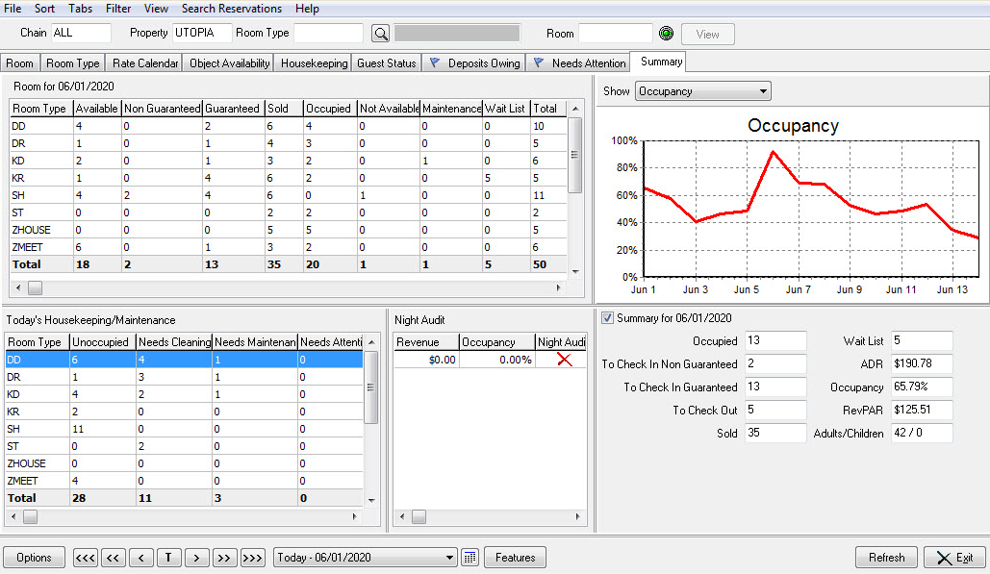Click the green status indicator icon
Image resolution: width=990 pixels, height=574 pixels.
pos(666,34)
